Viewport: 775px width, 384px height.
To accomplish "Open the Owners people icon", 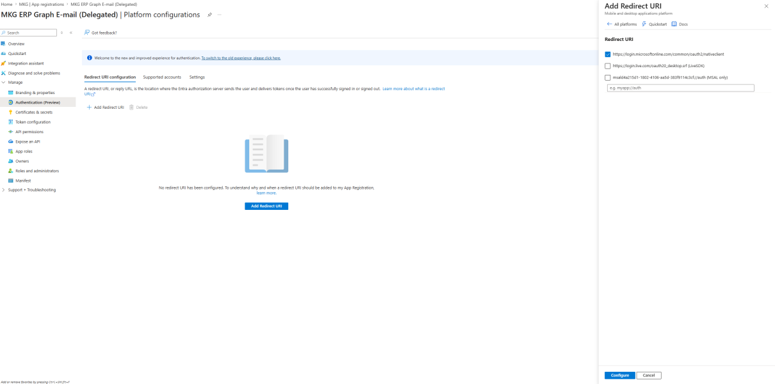I will (10, 161).
